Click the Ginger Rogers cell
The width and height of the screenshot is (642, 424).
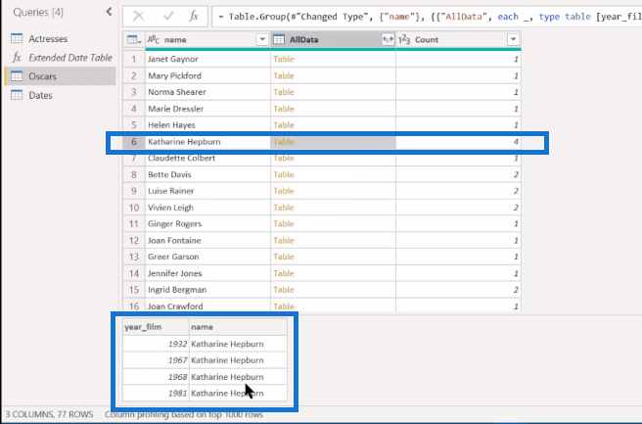(x=207, y=223)
